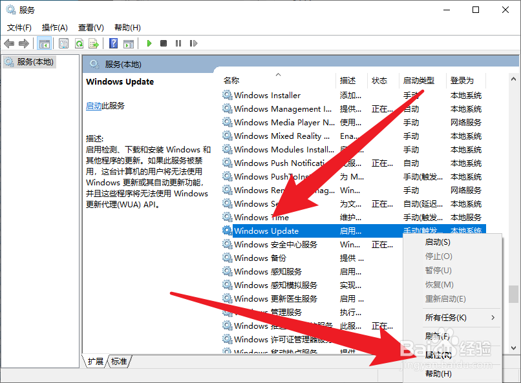Click gear icon beside Windows 感知服务
Image resolution: width=521 pixels, height=383 pixels.
(x=228, y=271)
